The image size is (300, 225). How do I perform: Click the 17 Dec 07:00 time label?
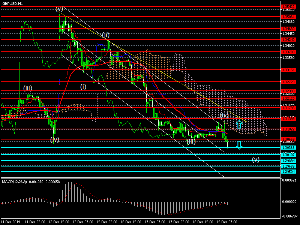click(x=155, y=222)
